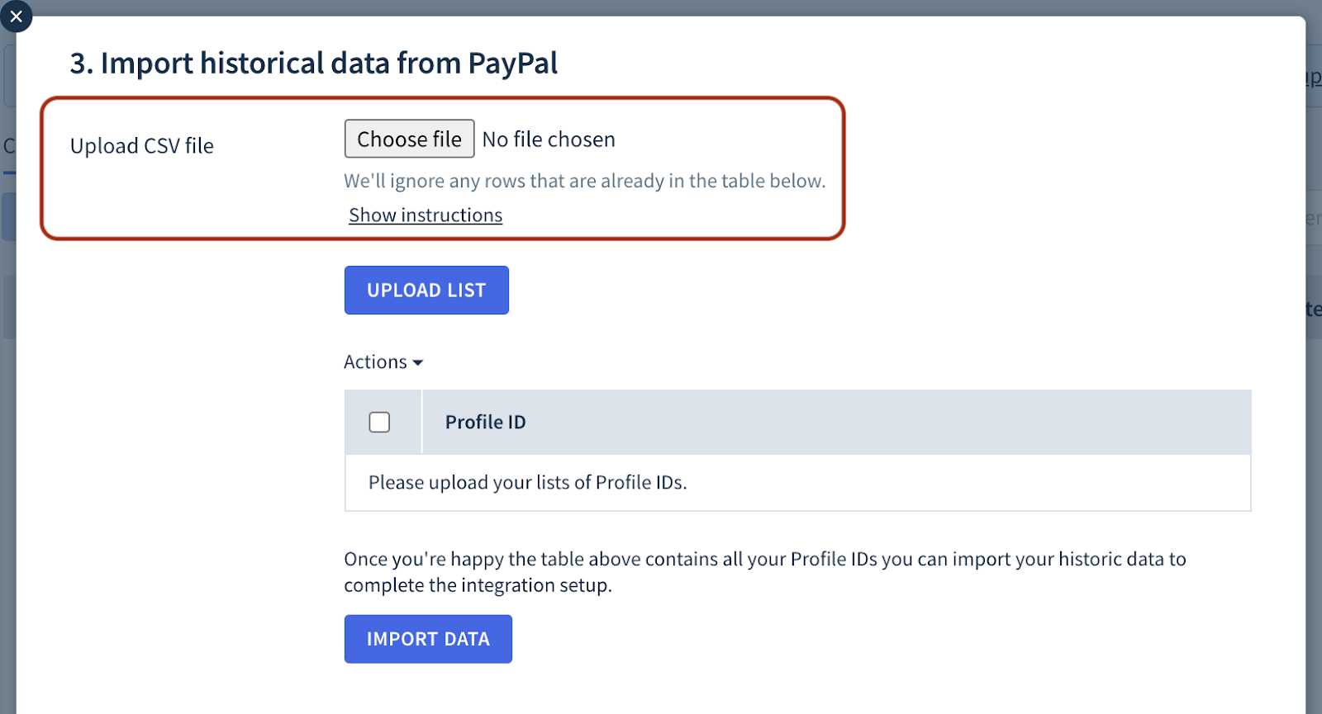The height and width of the screenshot is (714, 1322).
Task: Tick the select-all checkbox in table header
Action: [x=379, y=422]
